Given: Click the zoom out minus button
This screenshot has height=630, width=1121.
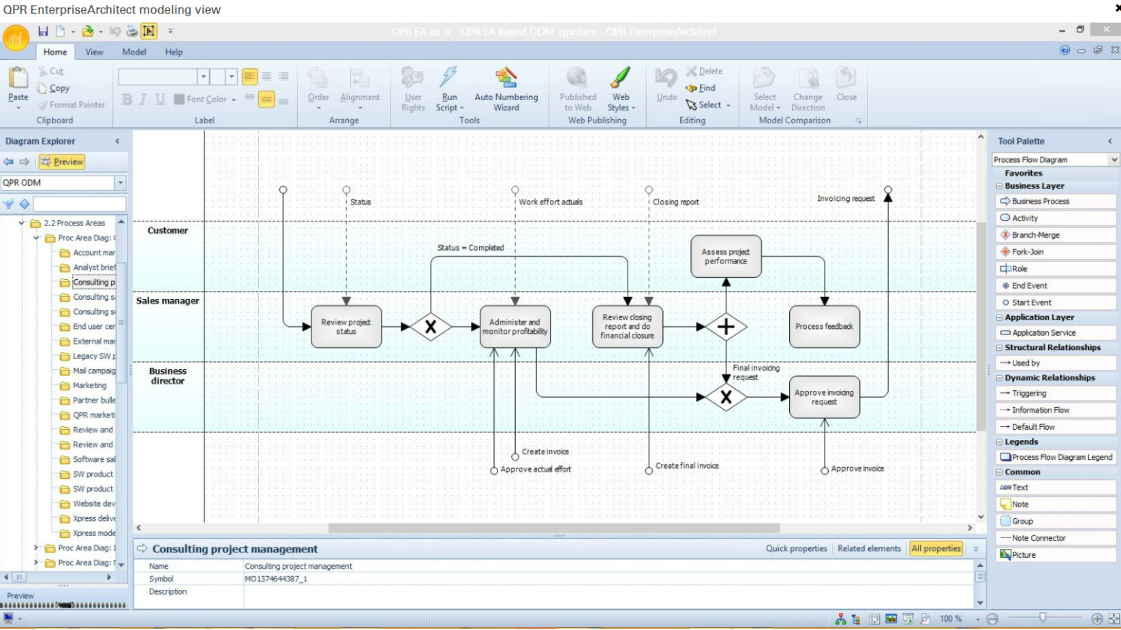Looking at the screenshot, I should coord(992,618).
